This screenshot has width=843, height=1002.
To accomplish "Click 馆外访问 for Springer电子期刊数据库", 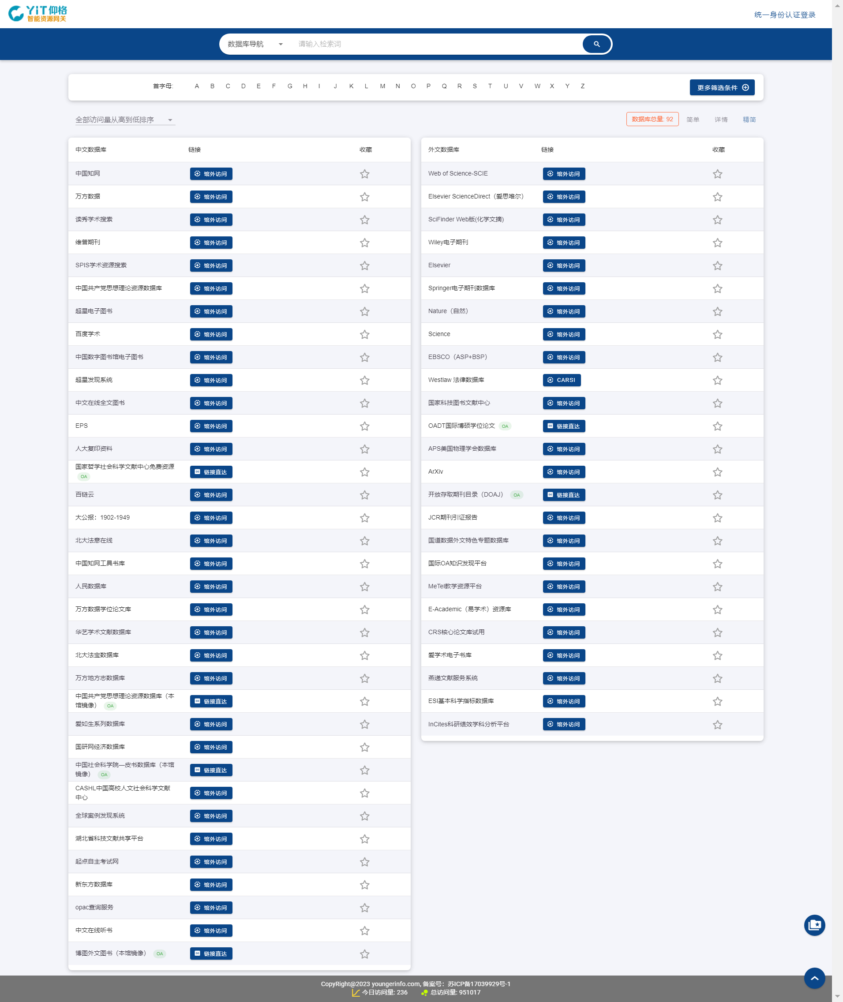I will point(564,288).
